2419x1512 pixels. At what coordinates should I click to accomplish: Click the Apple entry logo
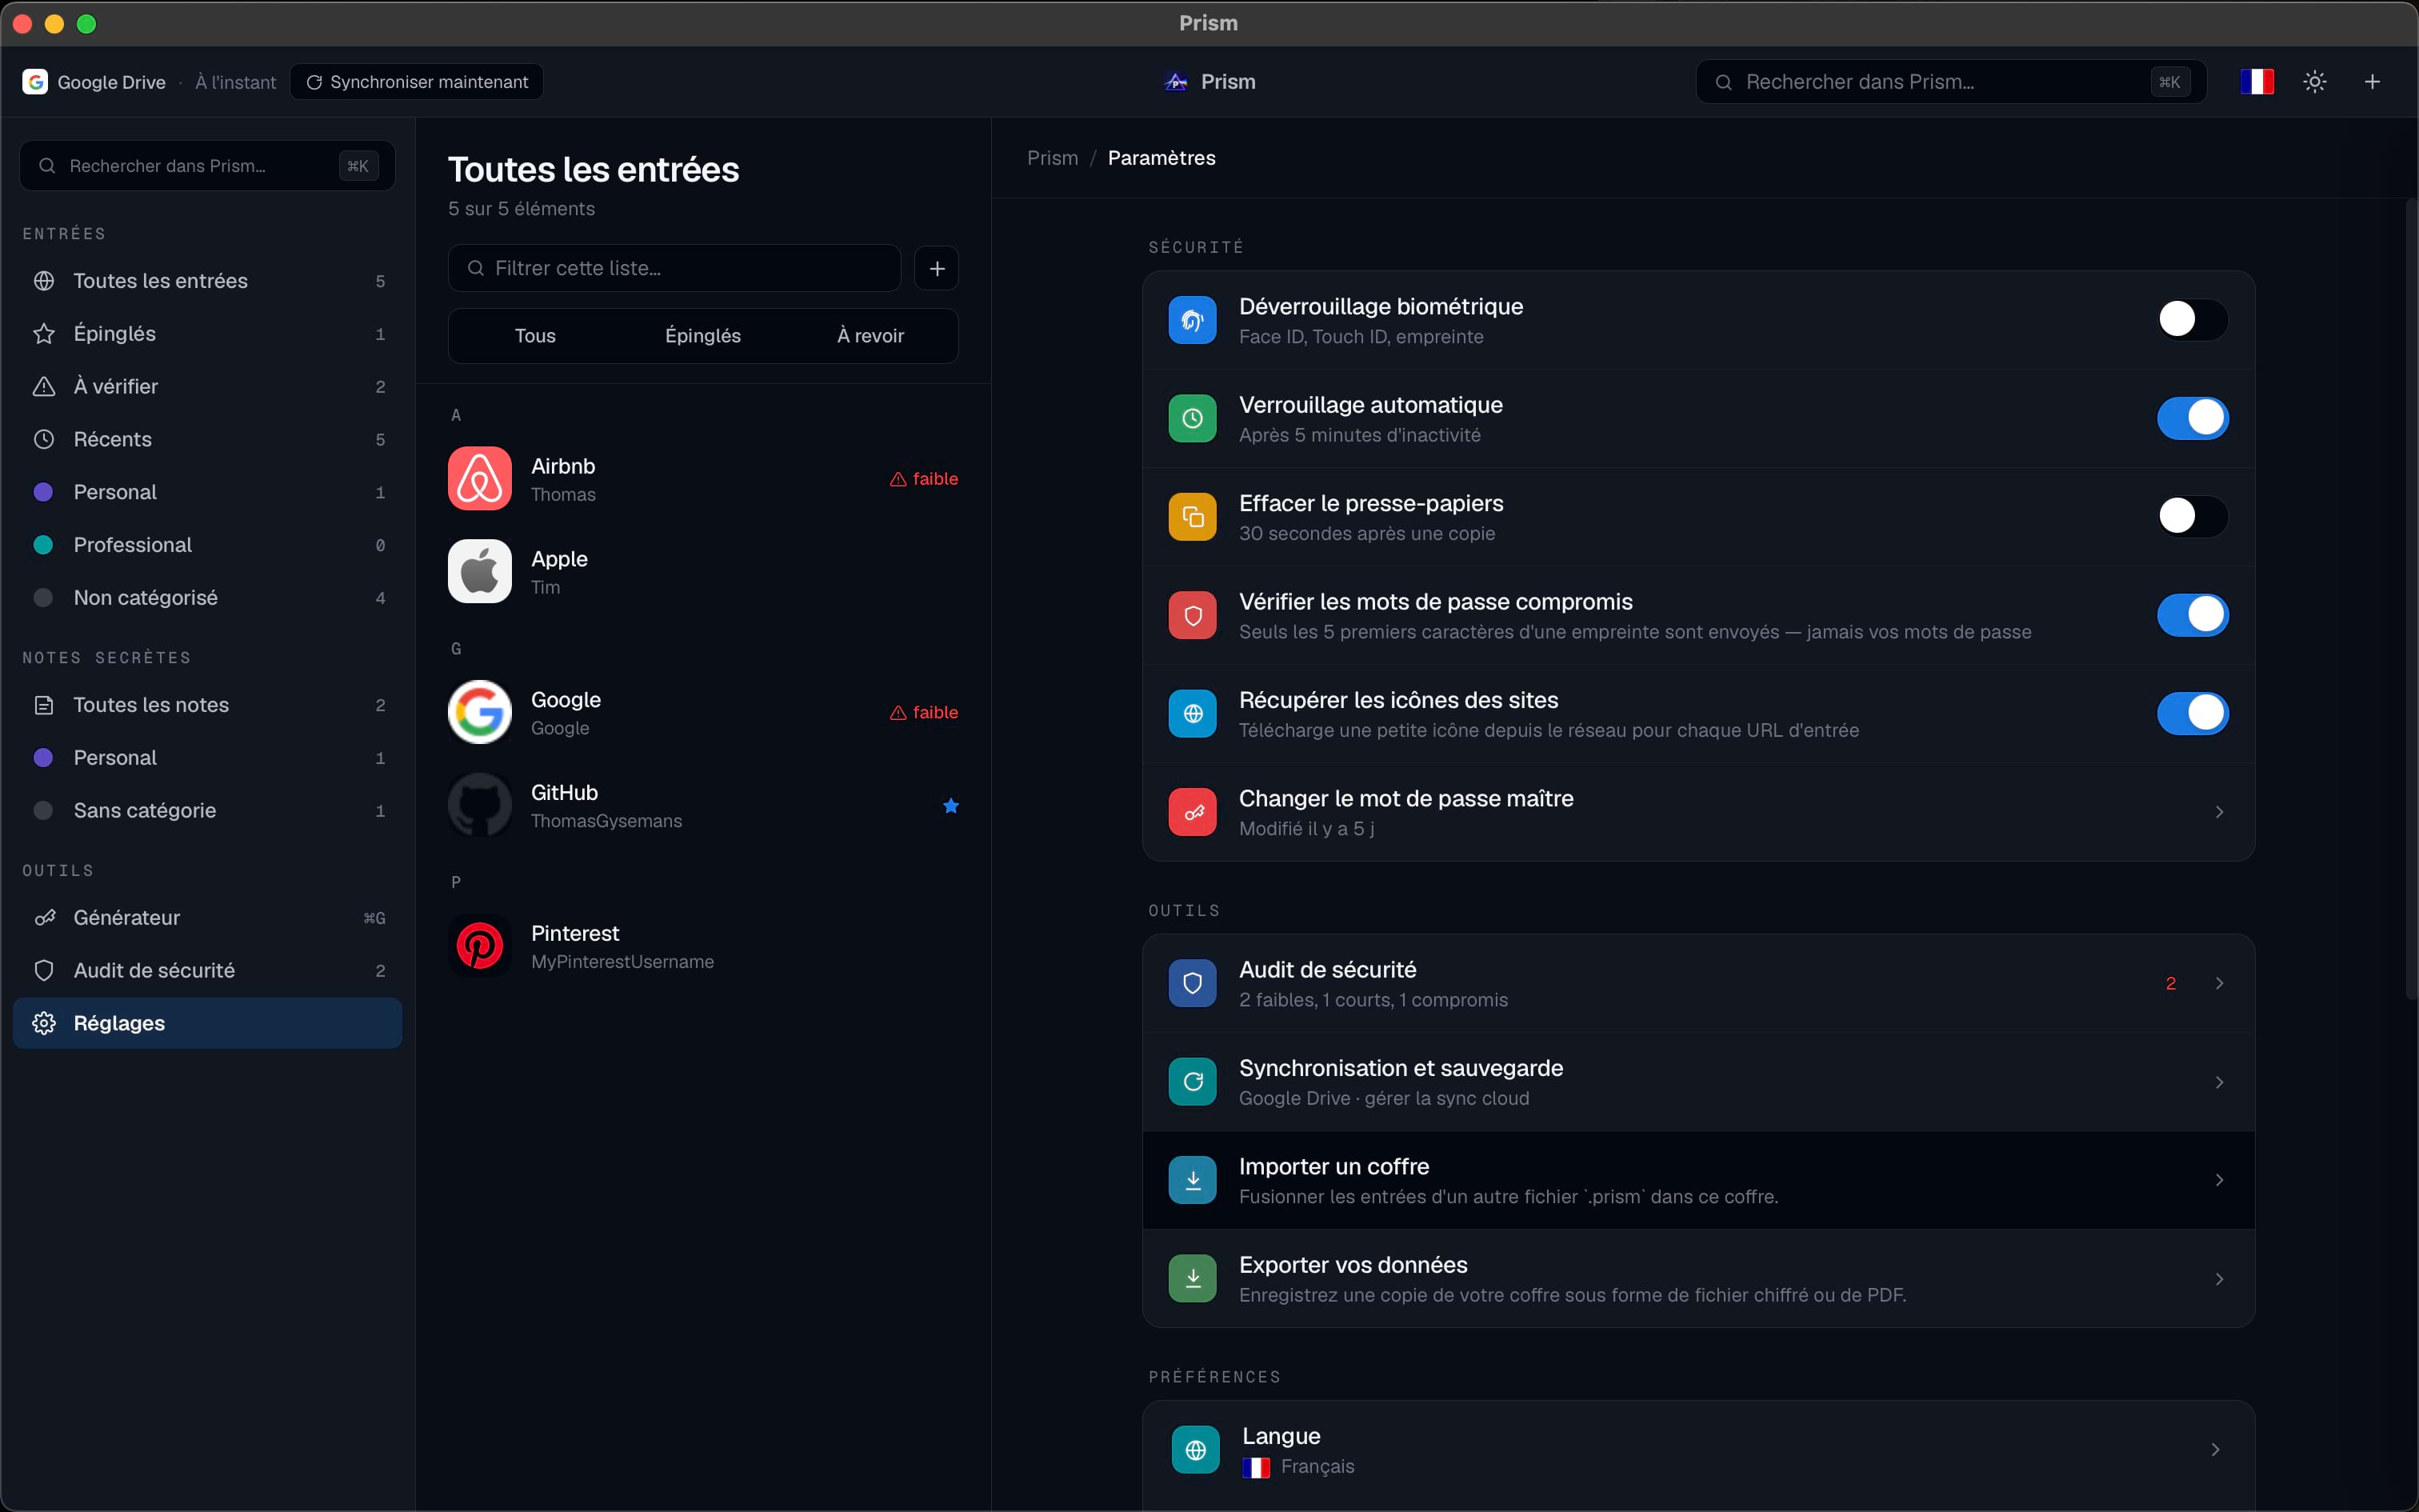point(480,571)
